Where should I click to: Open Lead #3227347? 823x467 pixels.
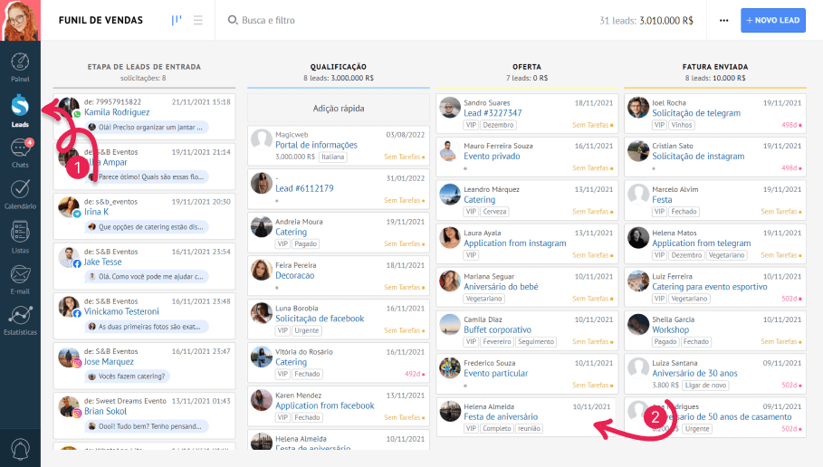493,113
